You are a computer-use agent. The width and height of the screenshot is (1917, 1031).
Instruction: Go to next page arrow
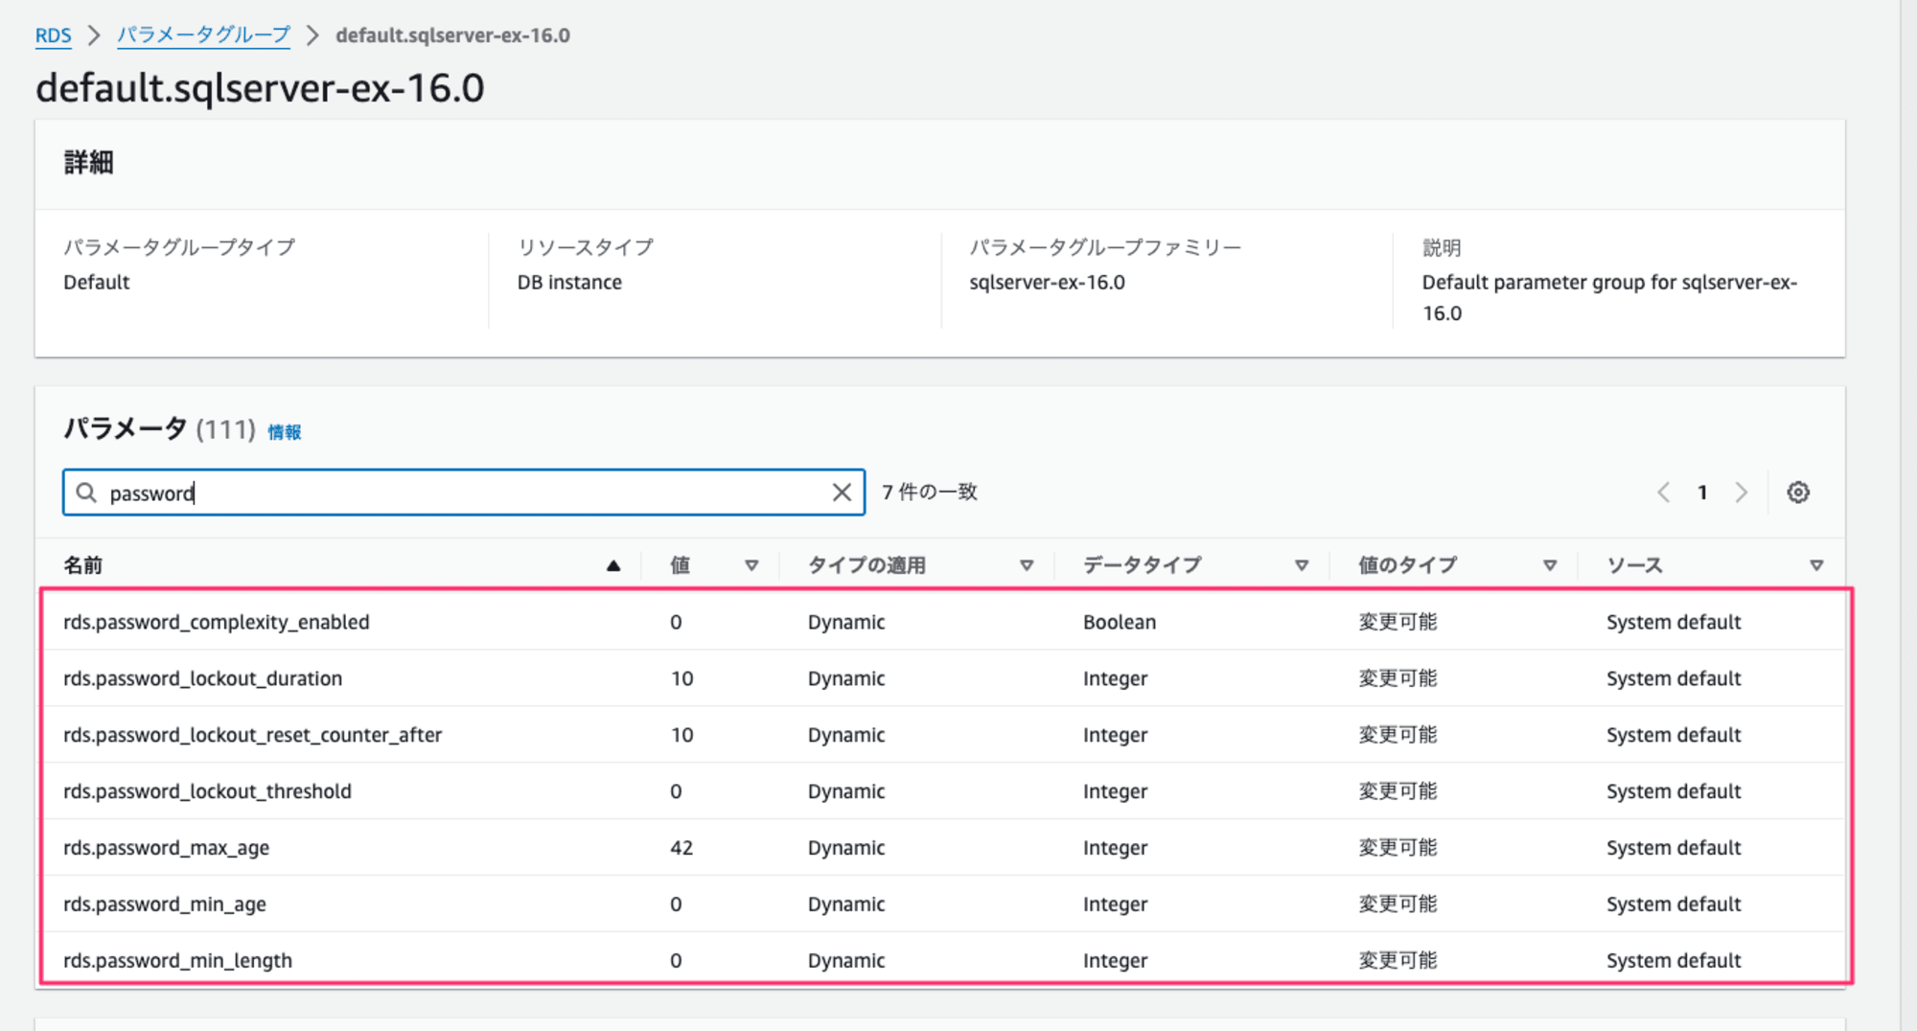(x=1742, y=493)
